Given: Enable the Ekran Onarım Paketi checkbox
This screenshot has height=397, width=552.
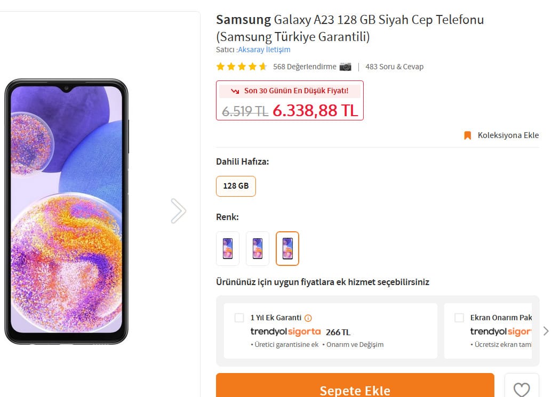Looking at the screenshot, I should pyautogui.click(x=459, y=318).
